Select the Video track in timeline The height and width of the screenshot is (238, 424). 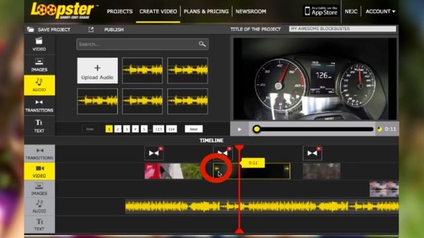40,171
